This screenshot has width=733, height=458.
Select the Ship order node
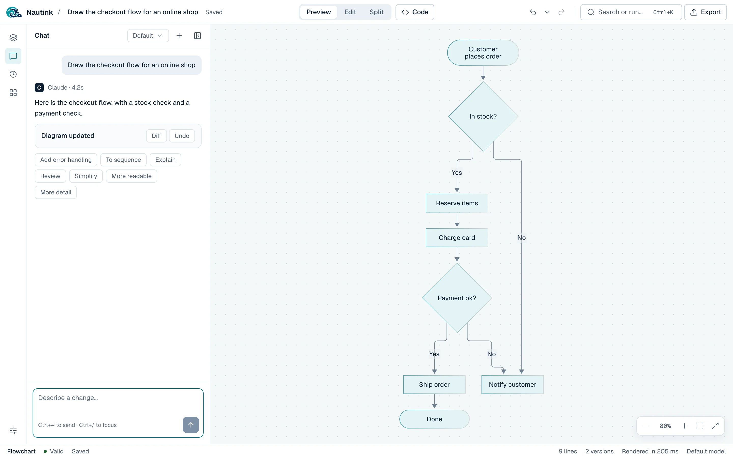(434, 384)
